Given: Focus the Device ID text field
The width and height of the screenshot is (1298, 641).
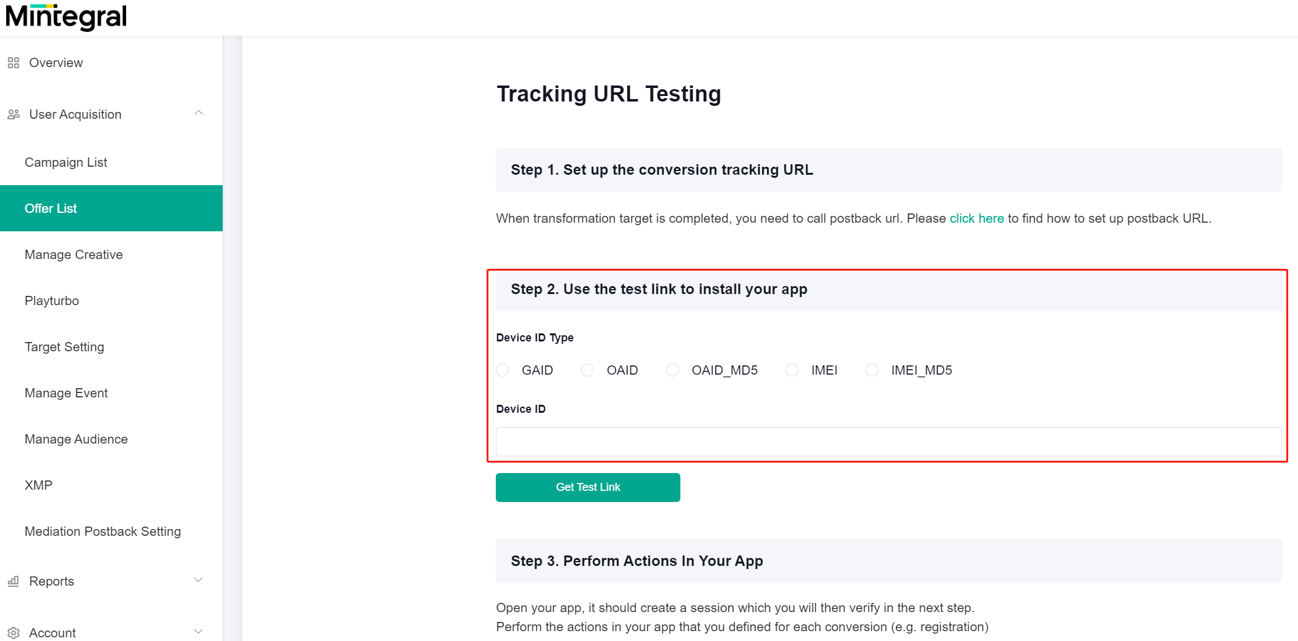Looking at the screenshot, I should (888, 442).
